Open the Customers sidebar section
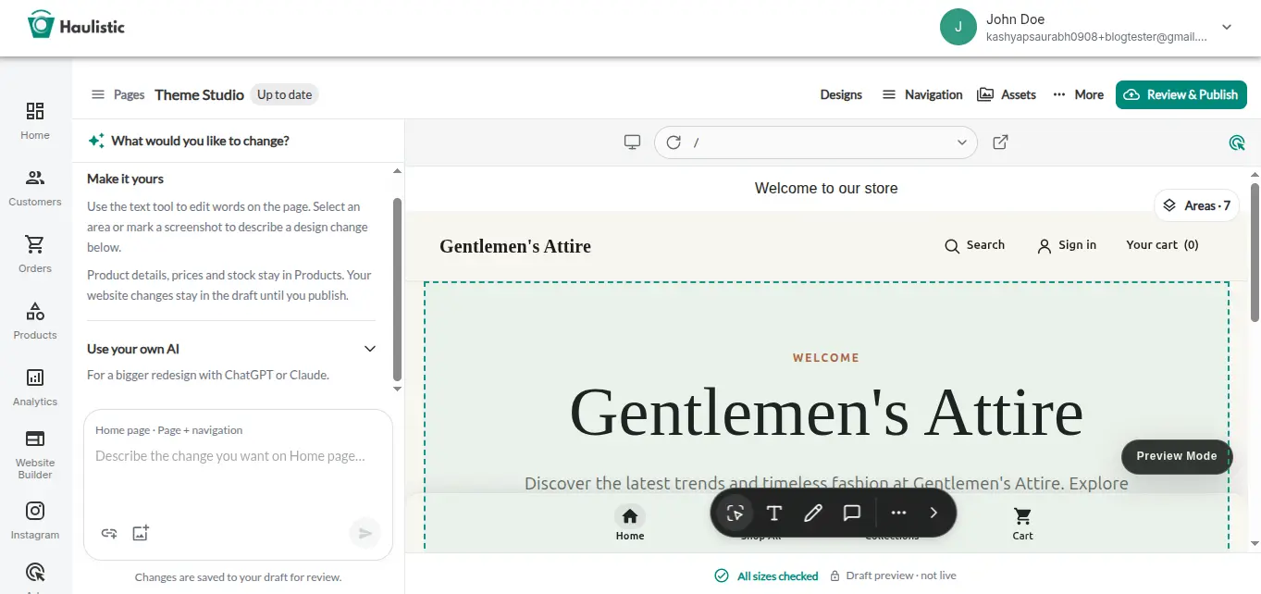Image resolution: width=1261 pixels, height=594 pixels. [35, 188]
